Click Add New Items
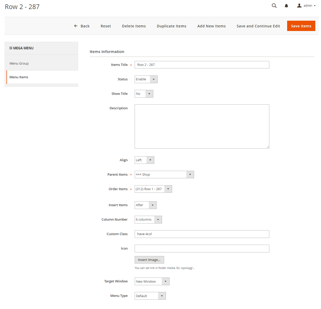Image resolution: width=321 pixels, height=309 pixels. point(211,26)
